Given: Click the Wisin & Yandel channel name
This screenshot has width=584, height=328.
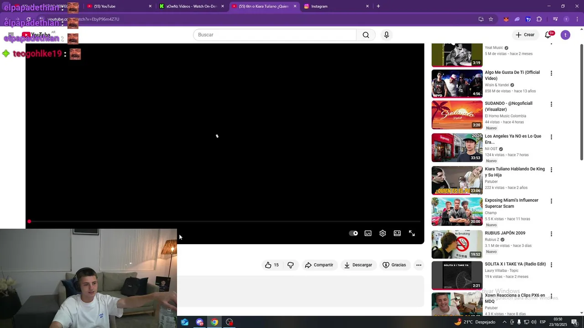Looking at the screenshot, I should (497, 85).
